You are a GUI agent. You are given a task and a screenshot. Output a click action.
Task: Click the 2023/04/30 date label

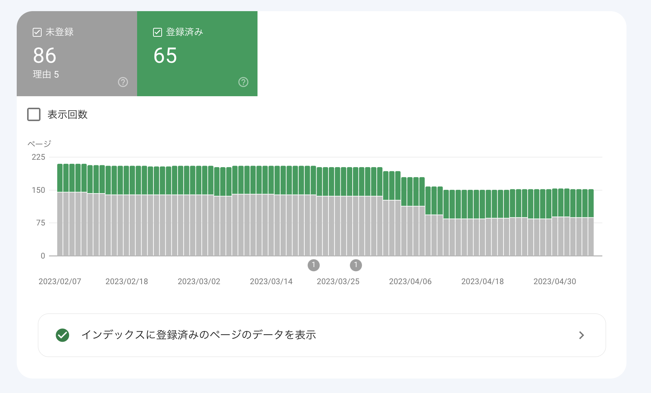(555, 282)
